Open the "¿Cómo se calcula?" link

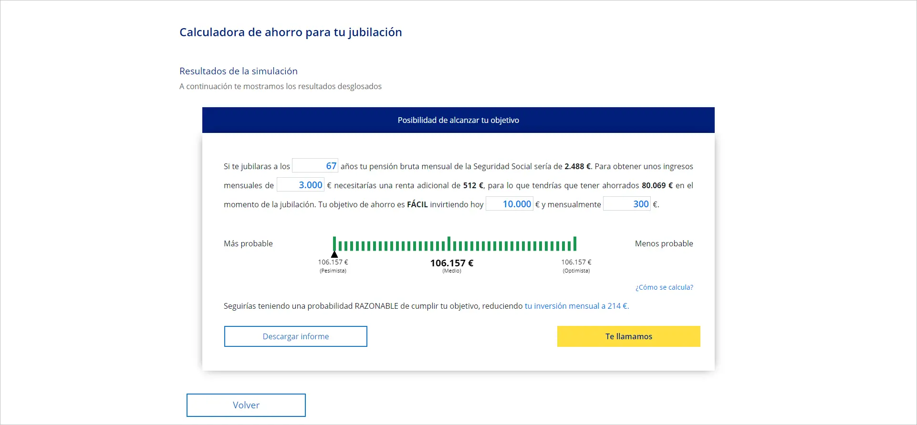click(664, 287)
